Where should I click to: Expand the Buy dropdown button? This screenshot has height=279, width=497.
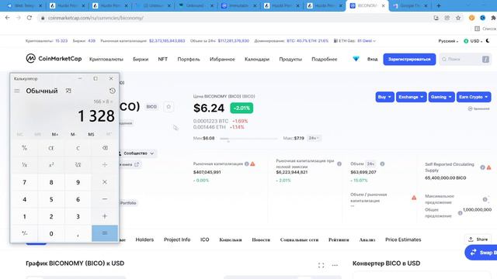point(384,97)
